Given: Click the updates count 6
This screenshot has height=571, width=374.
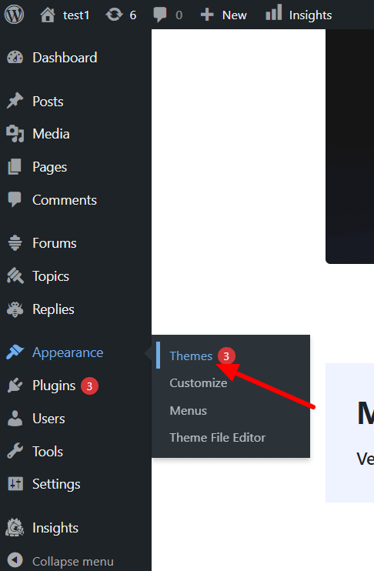Looking at the screenshot, I should (133, 15).
